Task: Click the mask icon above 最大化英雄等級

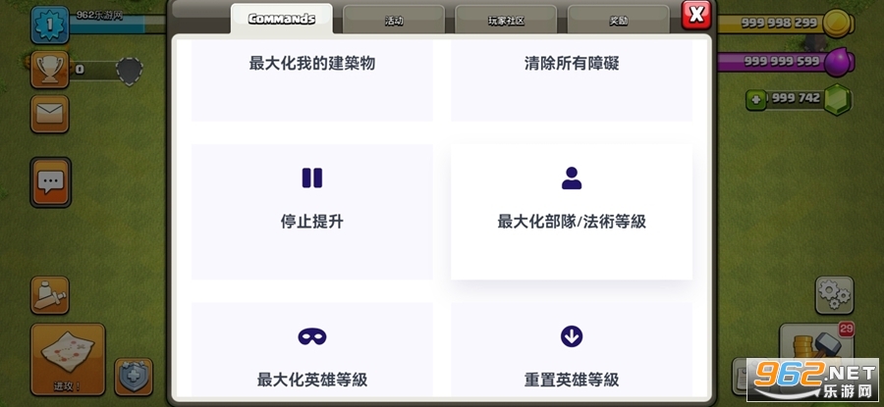Action: point(311,336)
